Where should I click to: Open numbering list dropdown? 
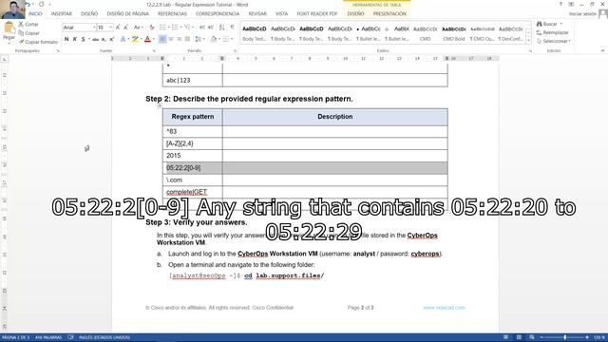[x=180, y=28]
